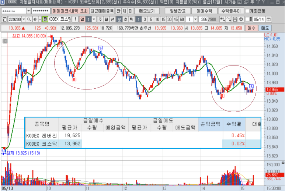Click the save chart floppy disk icon

tap(235, 19)
